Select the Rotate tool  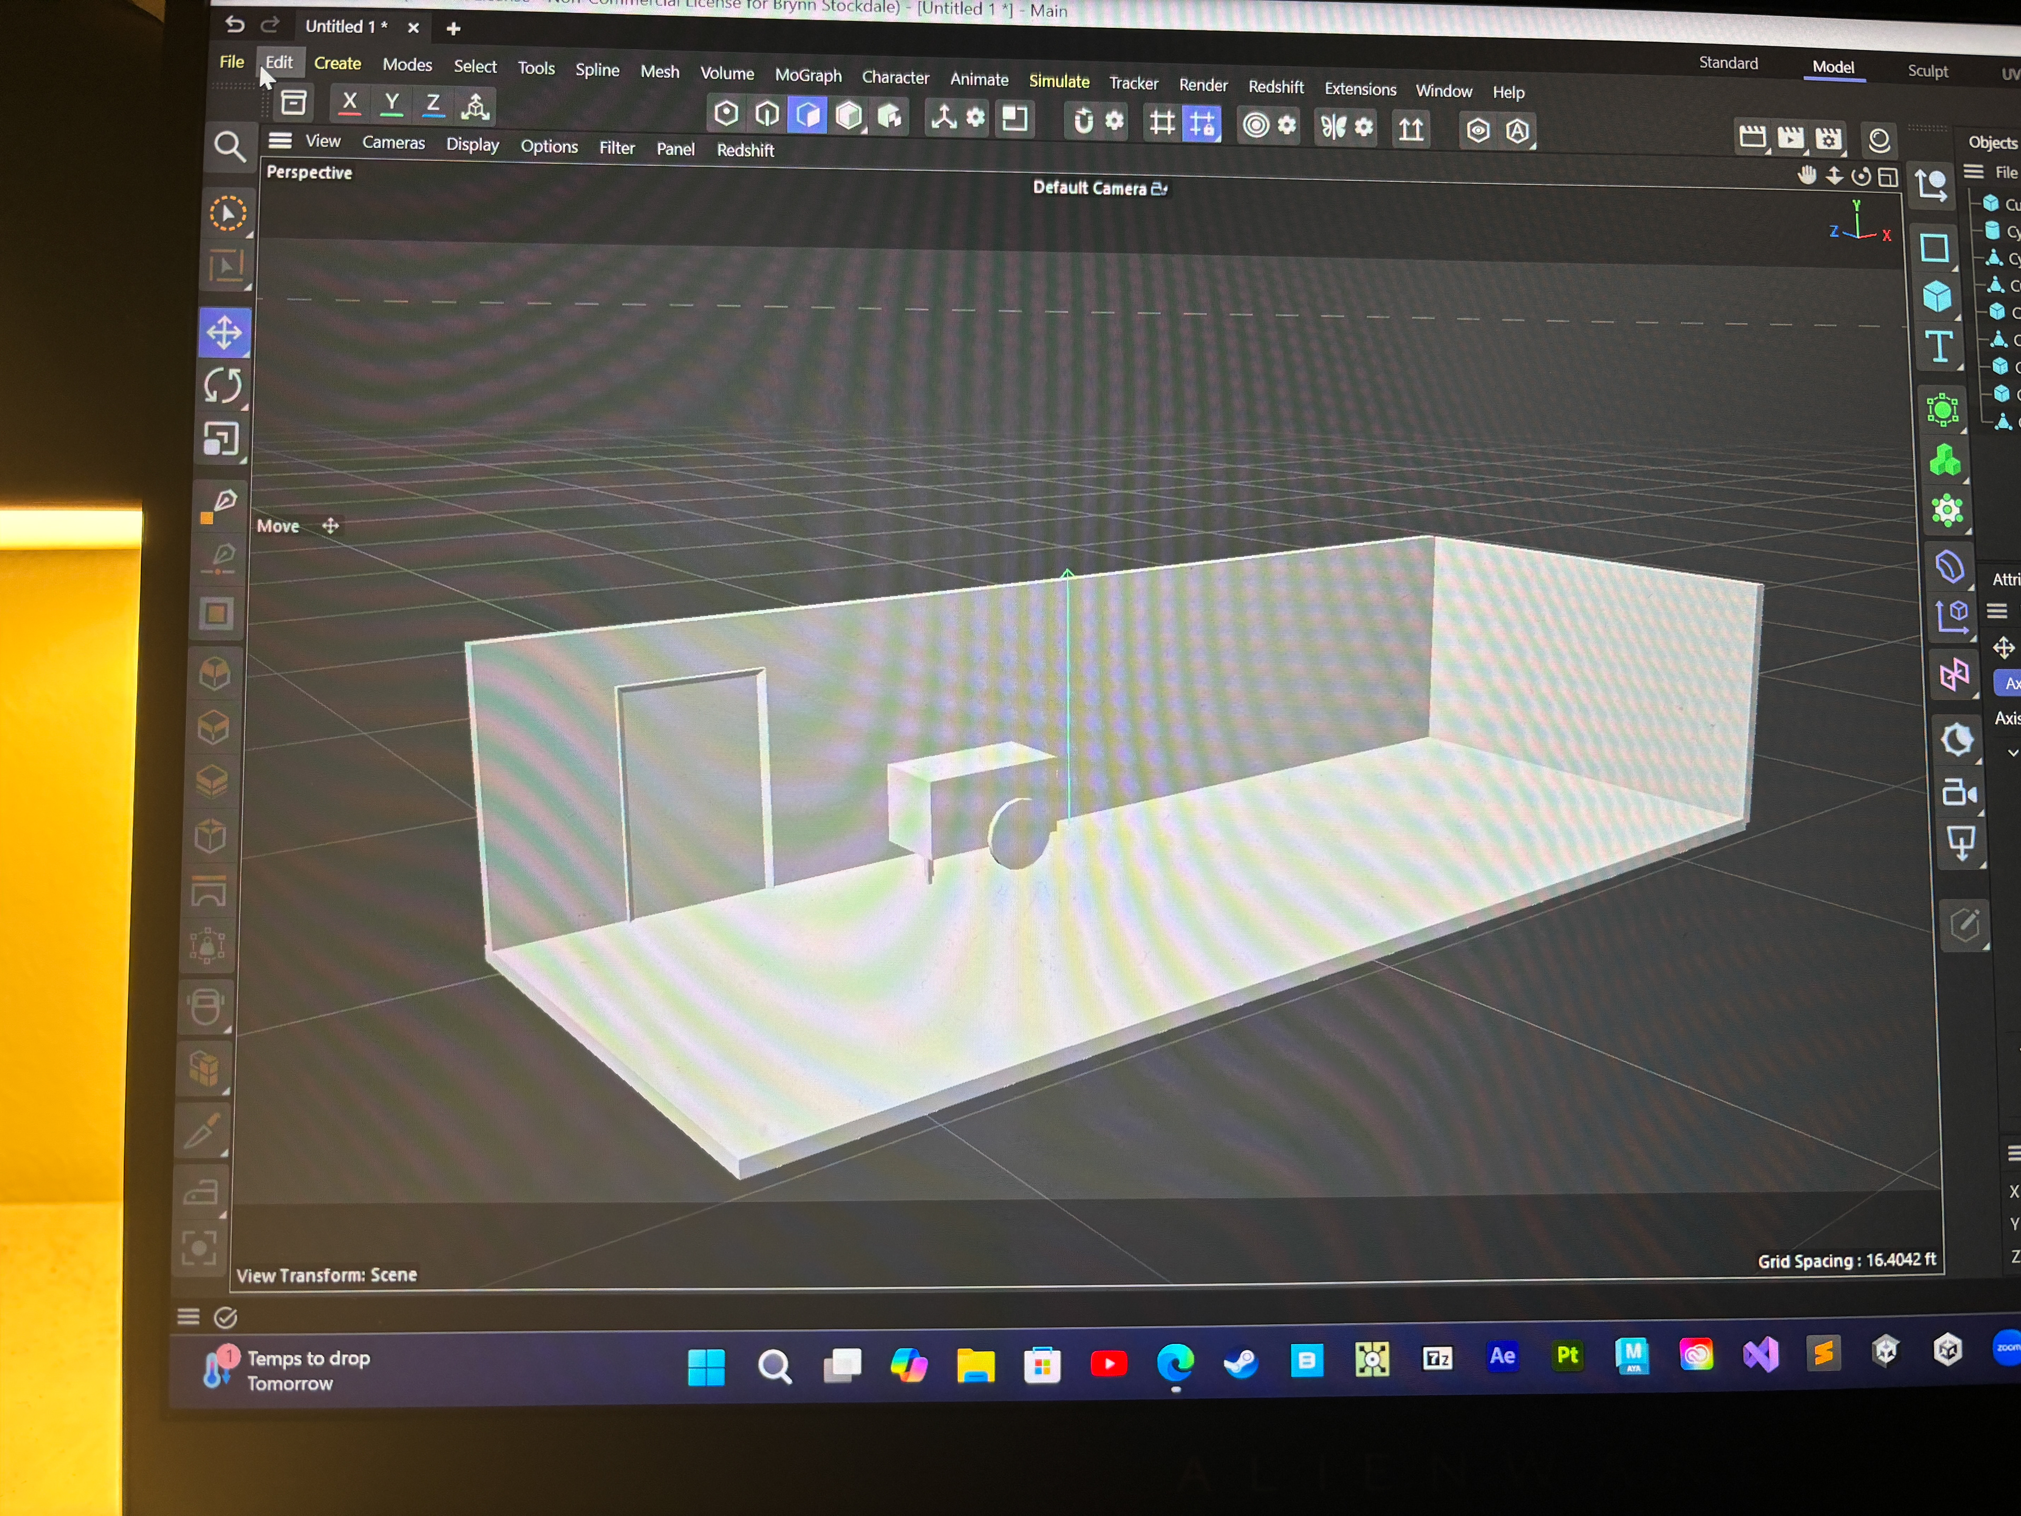click(223, 386)
